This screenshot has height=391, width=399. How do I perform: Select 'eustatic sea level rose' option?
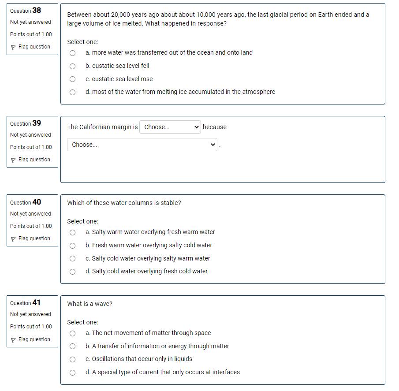coord(72,79)
